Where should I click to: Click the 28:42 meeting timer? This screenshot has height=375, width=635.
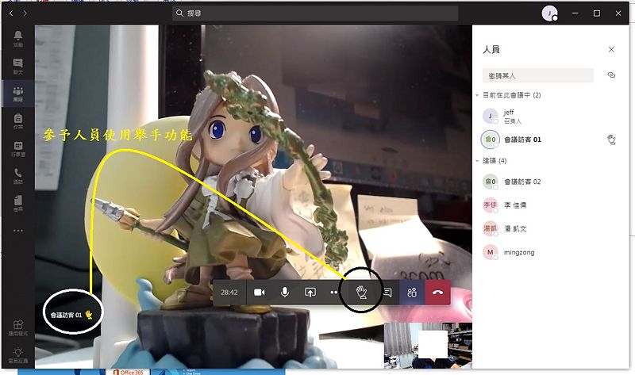[229, 292]
